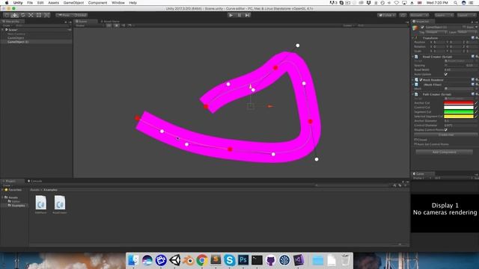Click the Anchor Diameter input field
Viewport: 479px width, 269px height.
[461, 121]
